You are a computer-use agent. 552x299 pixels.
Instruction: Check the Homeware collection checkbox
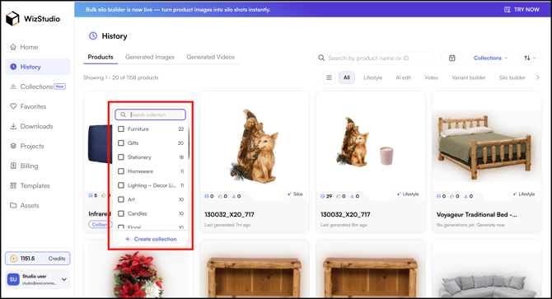(121, 171)
